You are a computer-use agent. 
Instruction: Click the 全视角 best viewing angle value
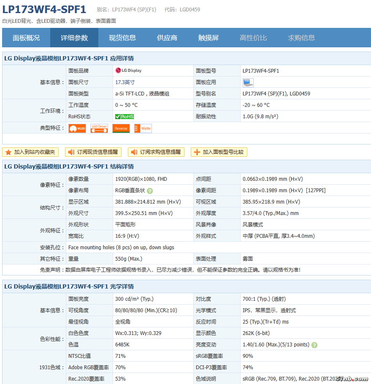[123, 322]
